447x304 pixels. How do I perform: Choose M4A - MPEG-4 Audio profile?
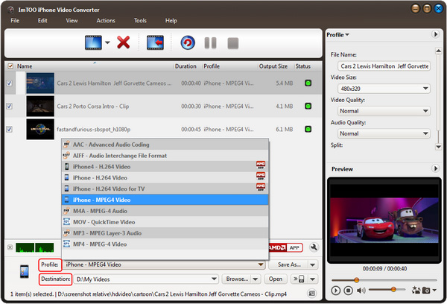165,211
